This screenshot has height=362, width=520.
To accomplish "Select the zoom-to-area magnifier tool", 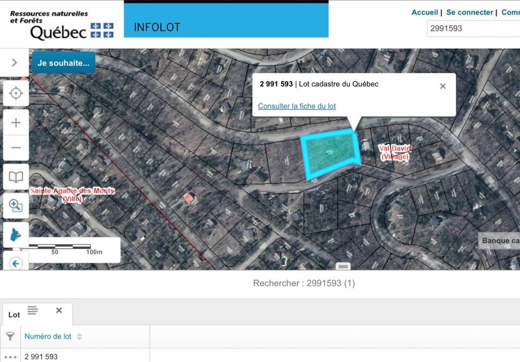I will point(16,206).
